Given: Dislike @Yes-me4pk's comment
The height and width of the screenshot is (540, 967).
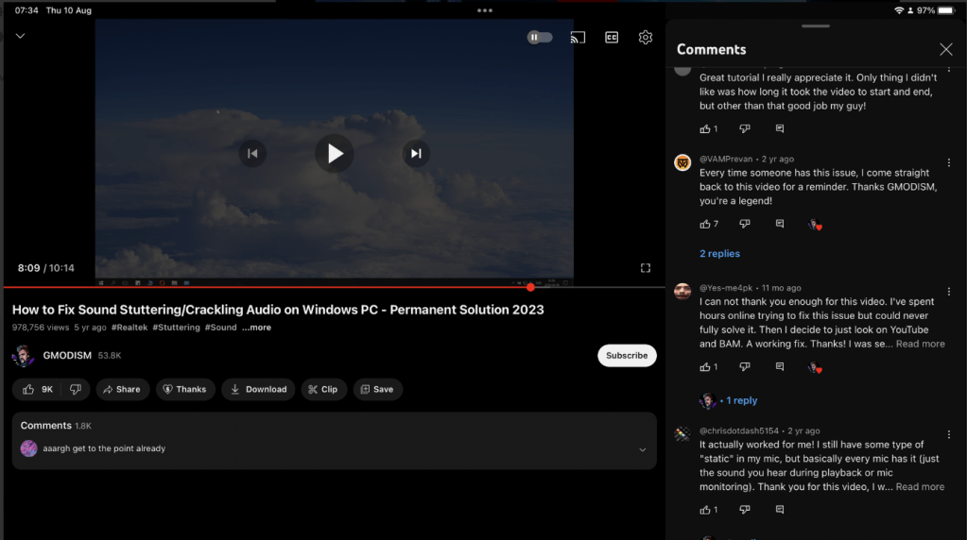Looking at the screenshot, I should [744, 366].
